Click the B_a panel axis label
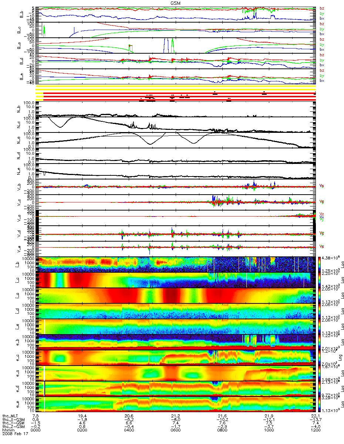344x444 pixels. (x=19, y=46)
